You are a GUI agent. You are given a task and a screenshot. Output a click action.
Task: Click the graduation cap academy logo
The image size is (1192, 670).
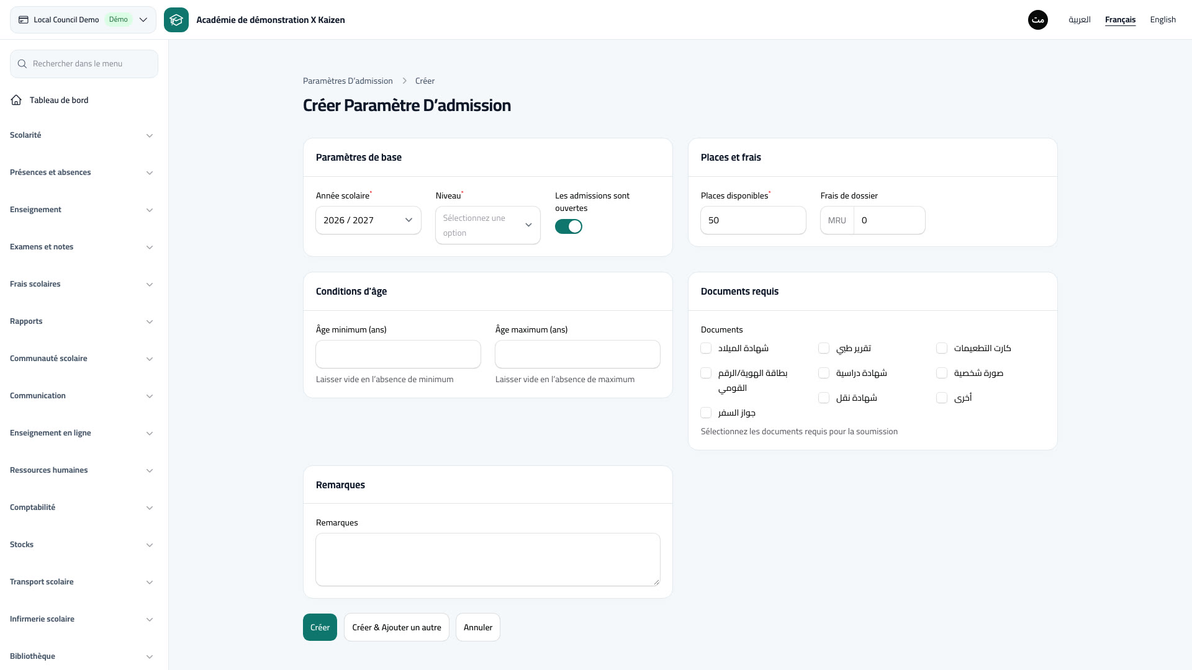click(x=176, y=20)
